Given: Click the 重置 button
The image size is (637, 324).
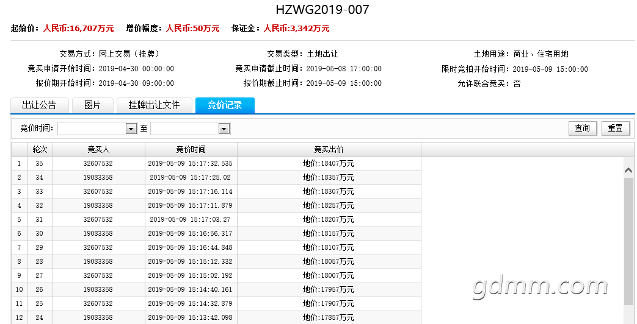Looking at the screenshot, I should pyautogui.click(x=615, y=128).
